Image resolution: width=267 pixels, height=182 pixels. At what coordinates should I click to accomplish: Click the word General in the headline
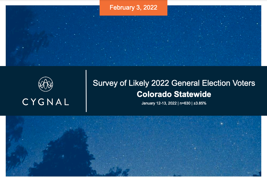185,83
